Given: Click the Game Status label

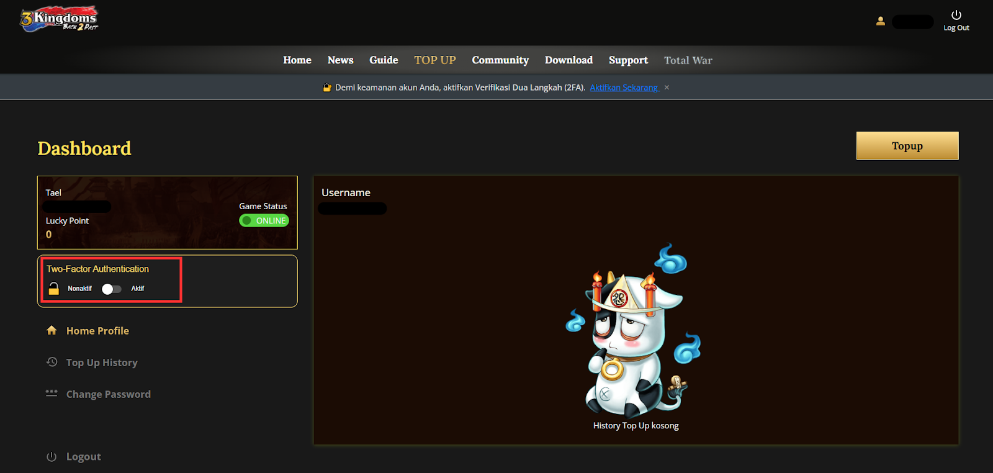Looking at the screenshot, I should (x=263, y=206).
